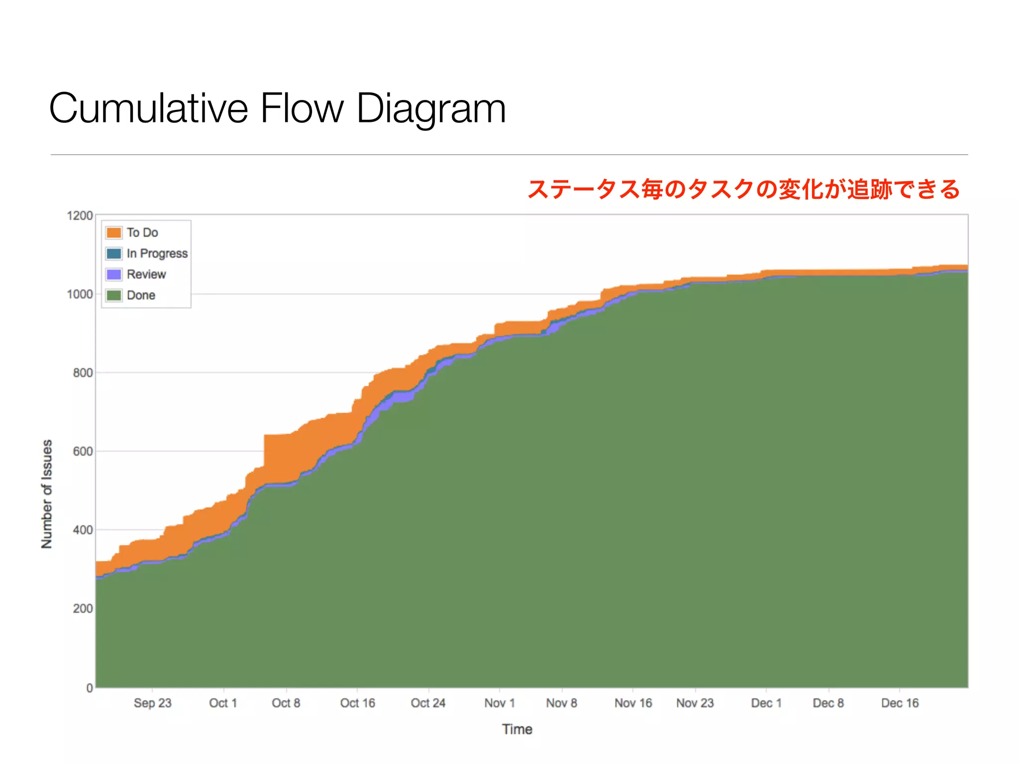The height and width of the screenshot is (764, 1019).
Task: Click the 'Nov 16' date tick
Action: coord(633,703)
